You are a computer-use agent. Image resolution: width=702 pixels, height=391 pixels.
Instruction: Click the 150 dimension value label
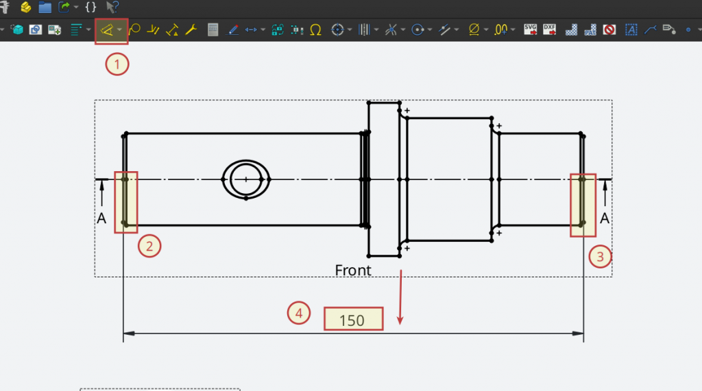(x=352, y=319)
